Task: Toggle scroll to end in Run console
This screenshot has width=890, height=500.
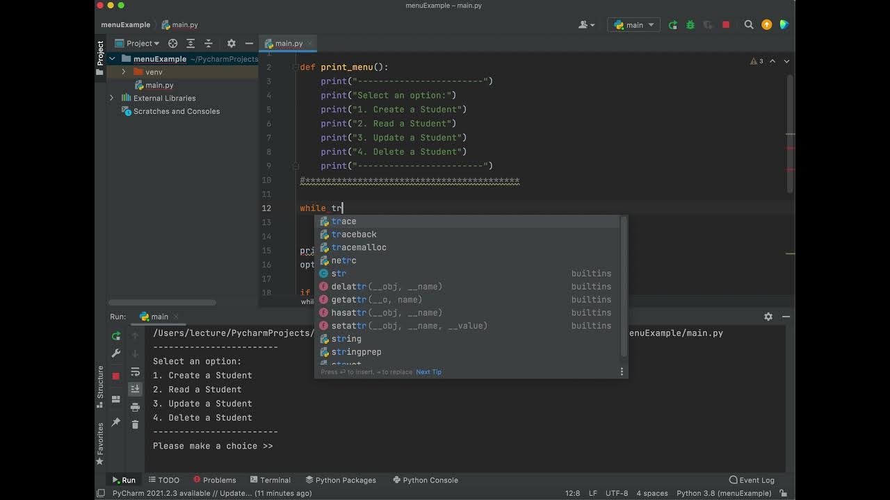Action: 135,389
